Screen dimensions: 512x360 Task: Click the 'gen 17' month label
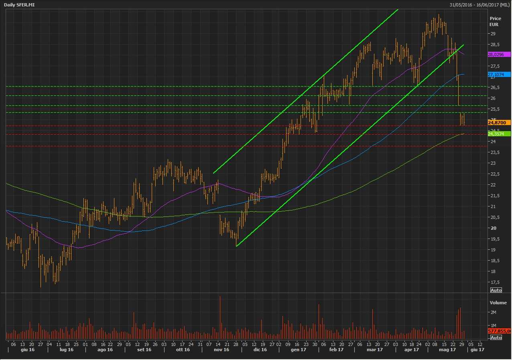[x=298, y=350]
